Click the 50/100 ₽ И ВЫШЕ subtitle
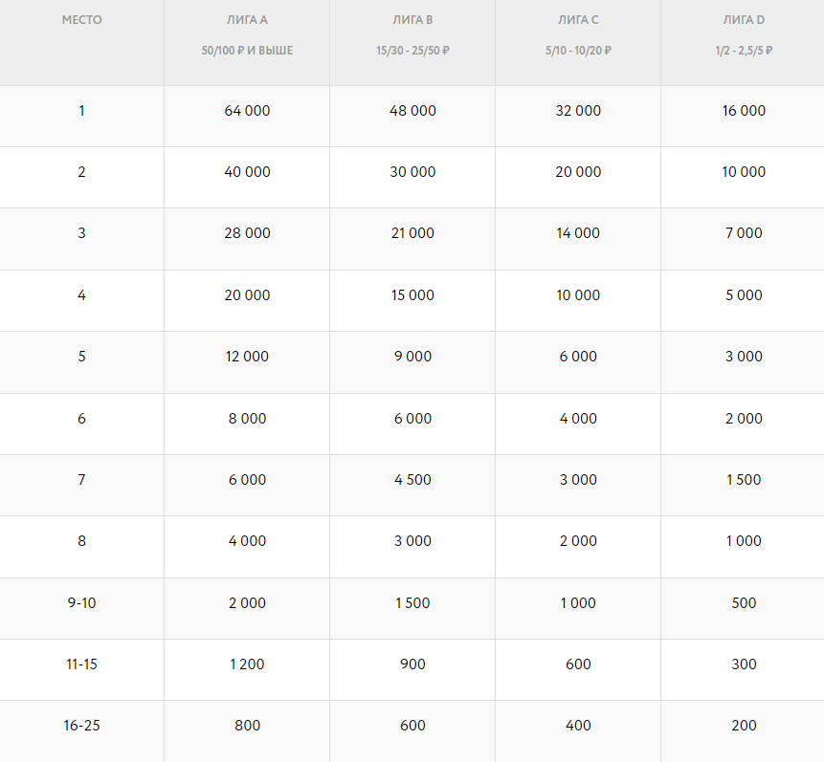The width and height of the screenshot is (824, 762). coord(247,51)
